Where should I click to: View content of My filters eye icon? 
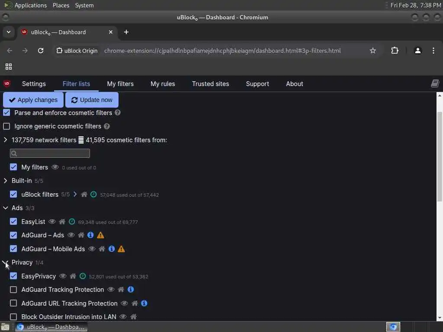click(55, 167)
